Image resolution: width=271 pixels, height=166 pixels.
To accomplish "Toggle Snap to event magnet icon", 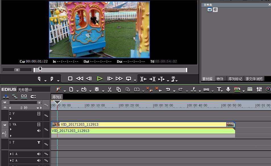I will pyautogui.click(x=33, y=97).
